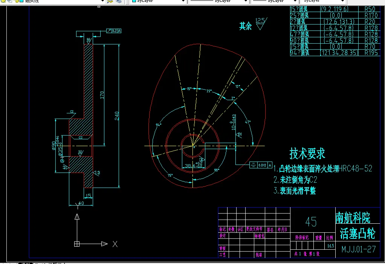Select the 阶段标记 title block label
The width and height of the screenshot is (385, 264).
(302, 238)
